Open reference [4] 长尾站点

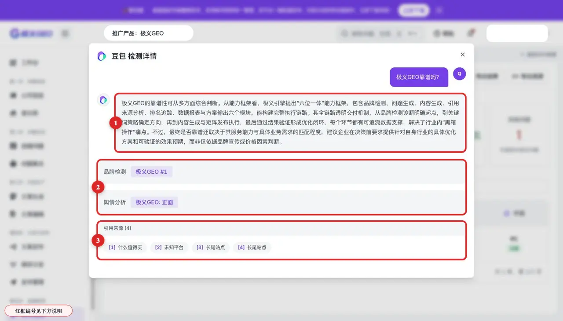click(x=252, y=248)
